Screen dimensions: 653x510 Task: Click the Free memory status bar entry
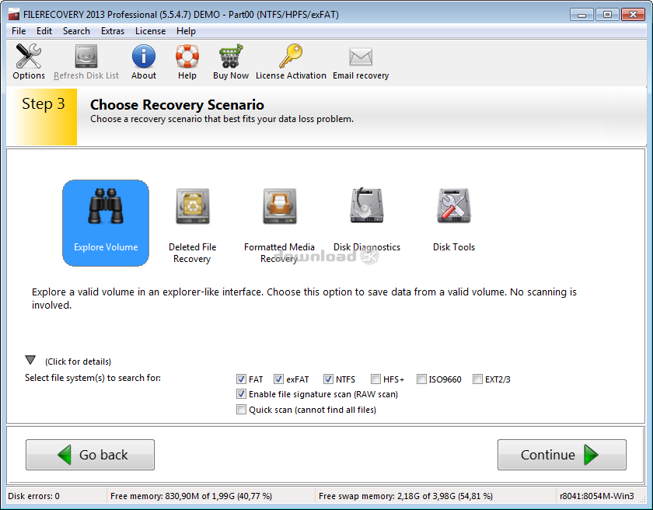191,496
